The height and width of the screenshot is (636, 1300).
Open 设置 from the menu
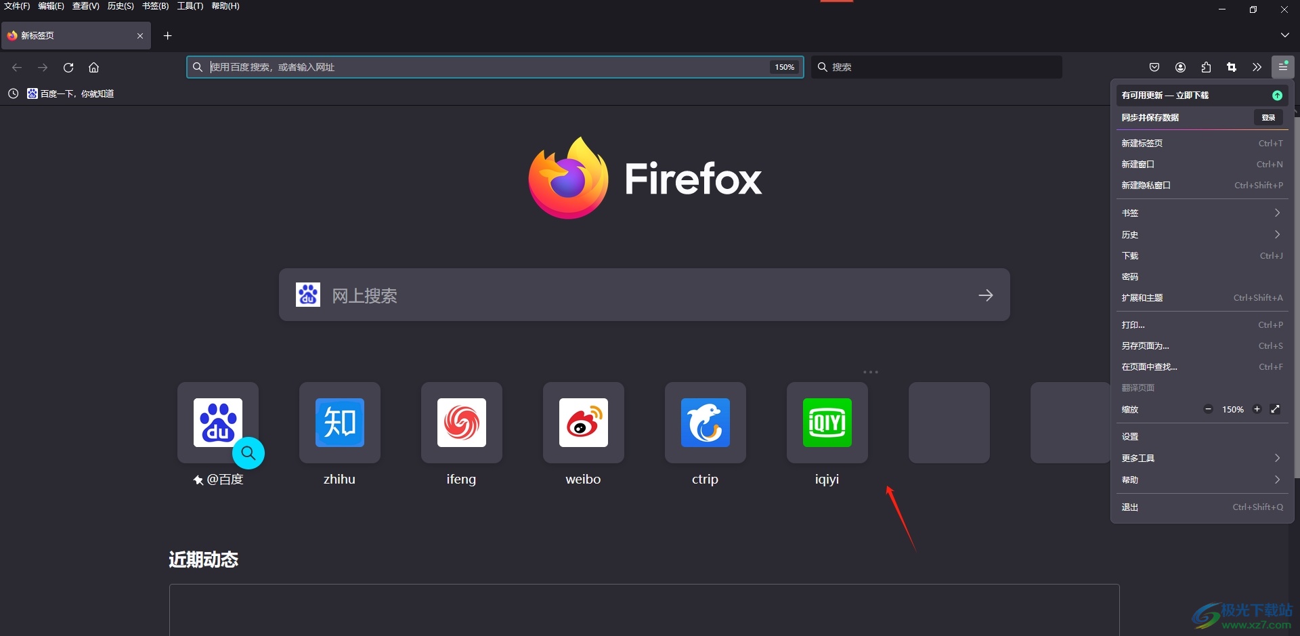coord(1202,437)
